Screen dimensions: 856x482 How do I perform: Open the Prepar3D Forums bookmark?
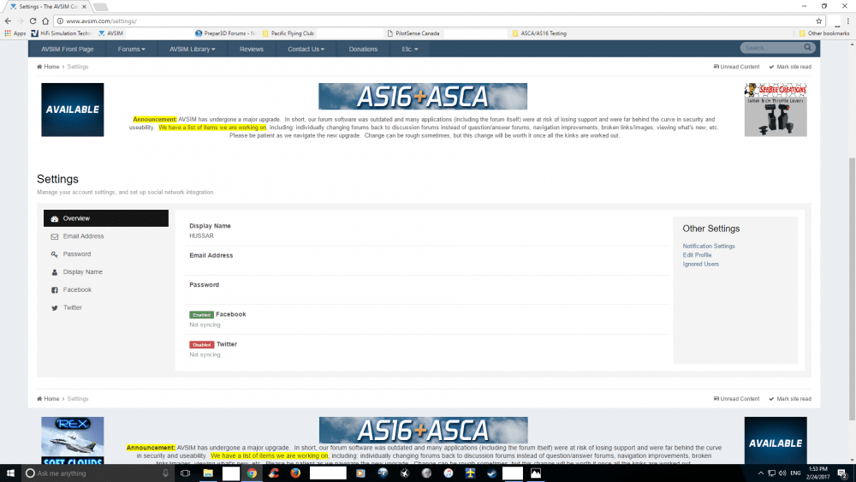[225, 33]
